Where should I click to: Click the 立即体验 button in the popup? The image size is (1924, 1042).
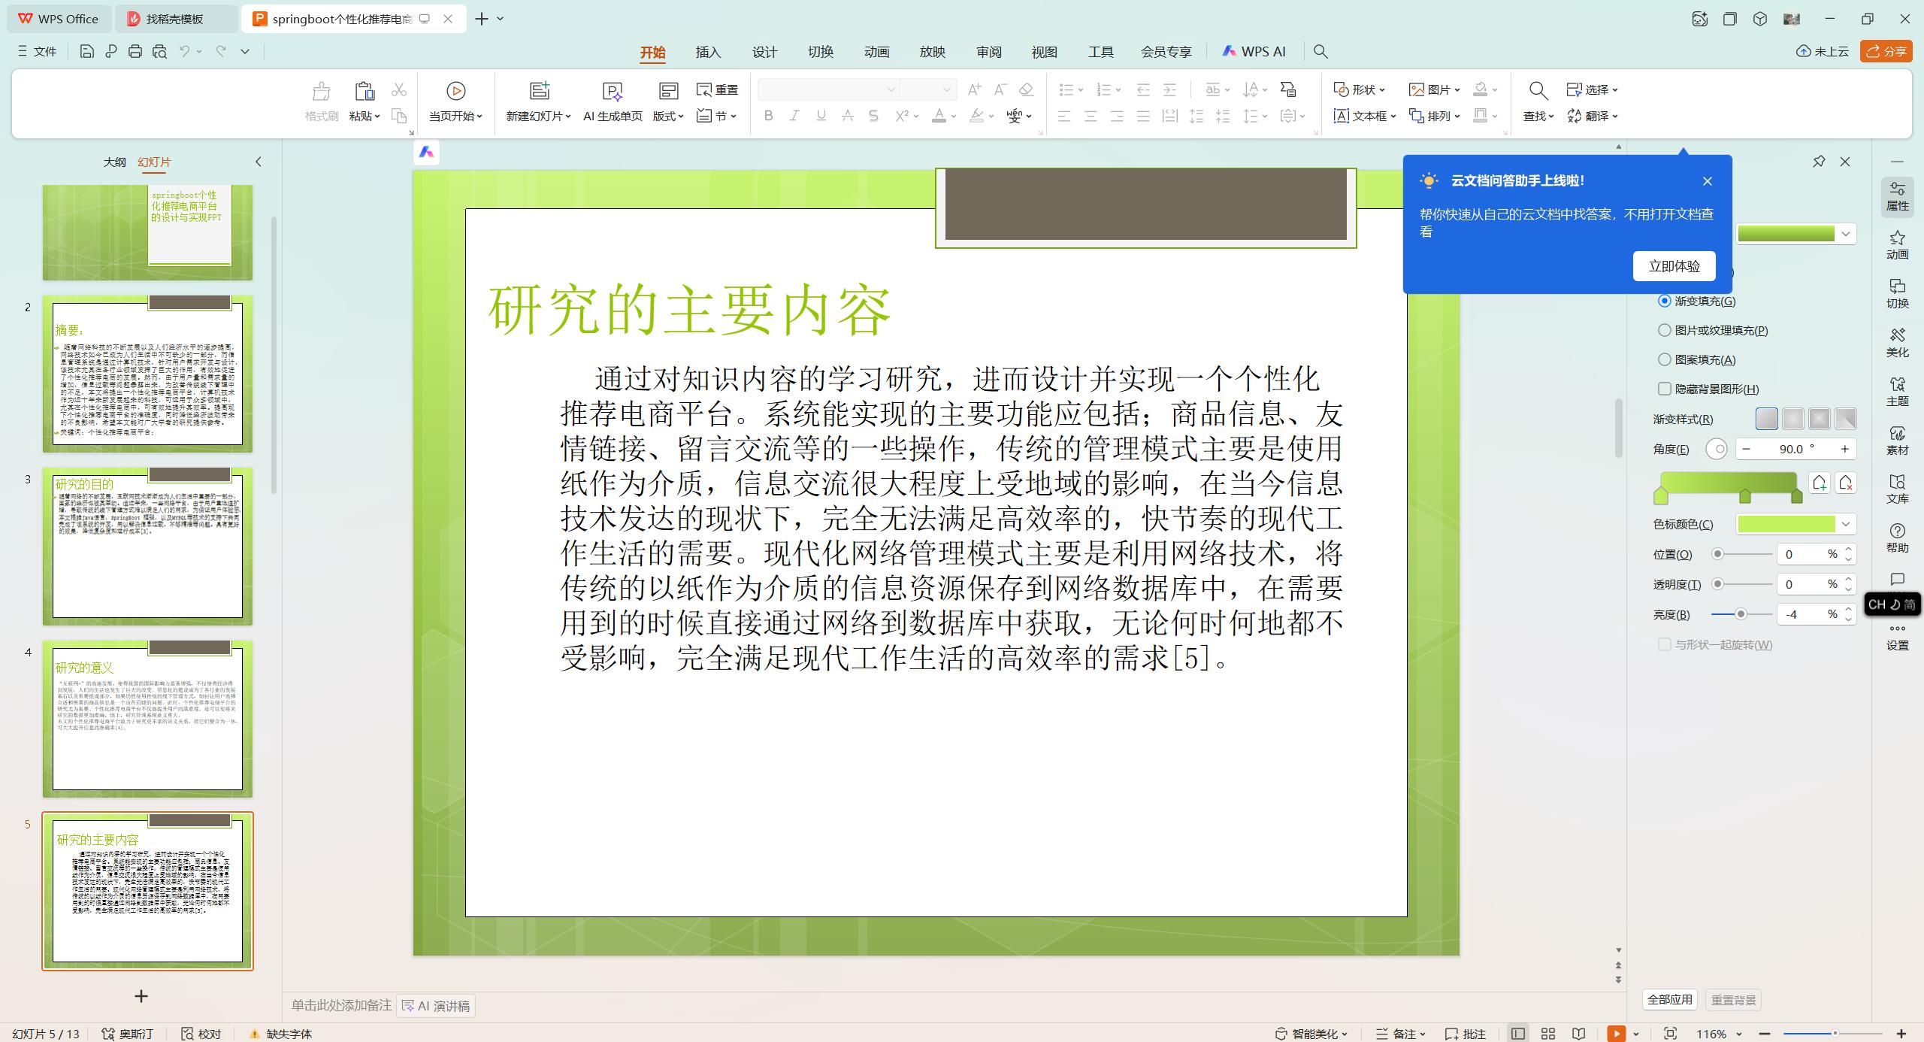[1674, 265]
